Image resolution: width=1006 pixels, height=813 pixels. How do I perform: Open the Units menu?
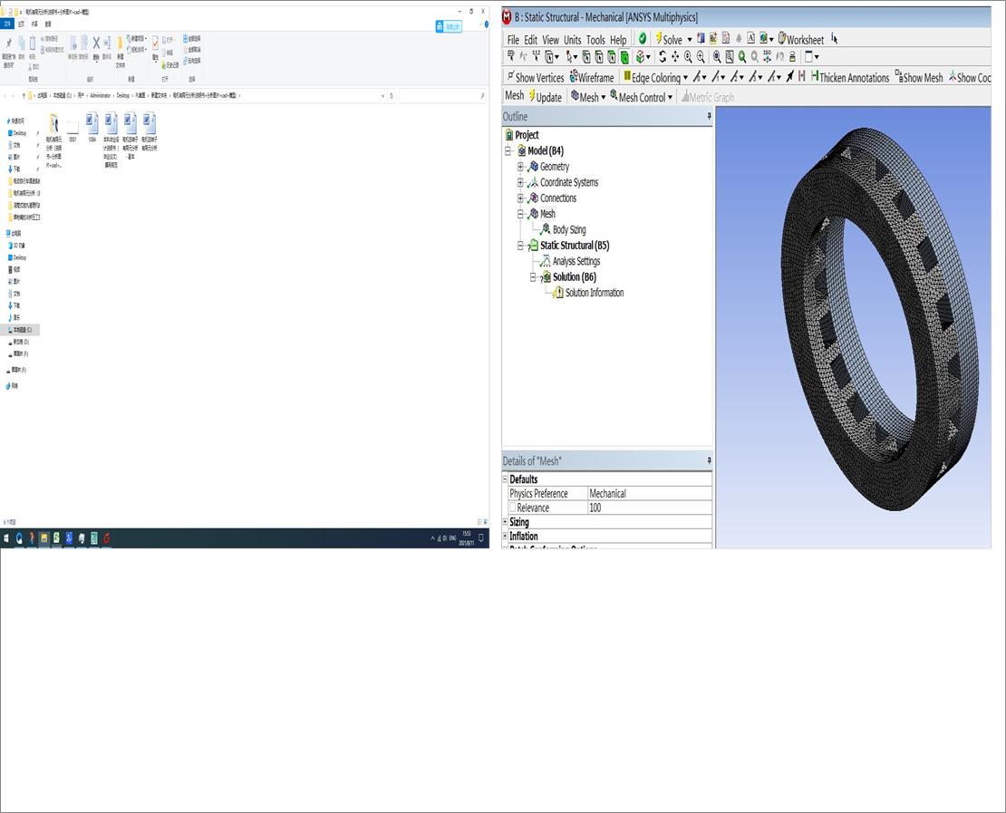[572, 40]
